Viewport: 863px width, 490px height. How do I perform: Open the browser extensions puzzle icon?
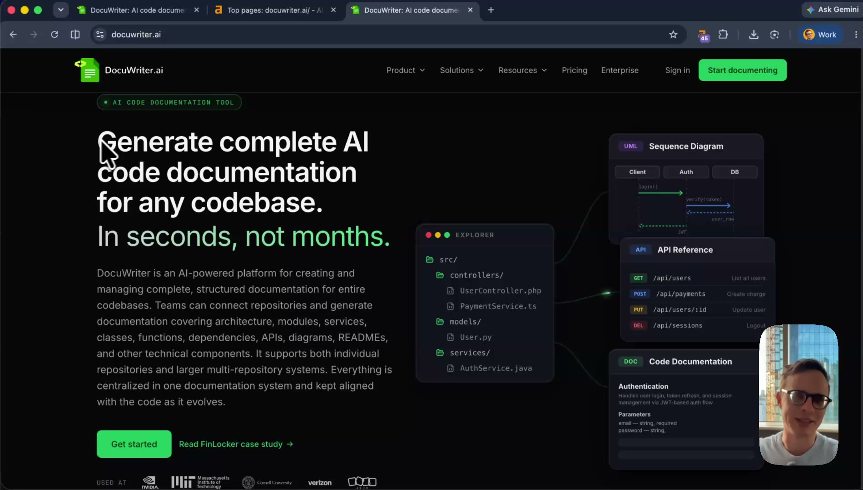click(x=723, y=34)
